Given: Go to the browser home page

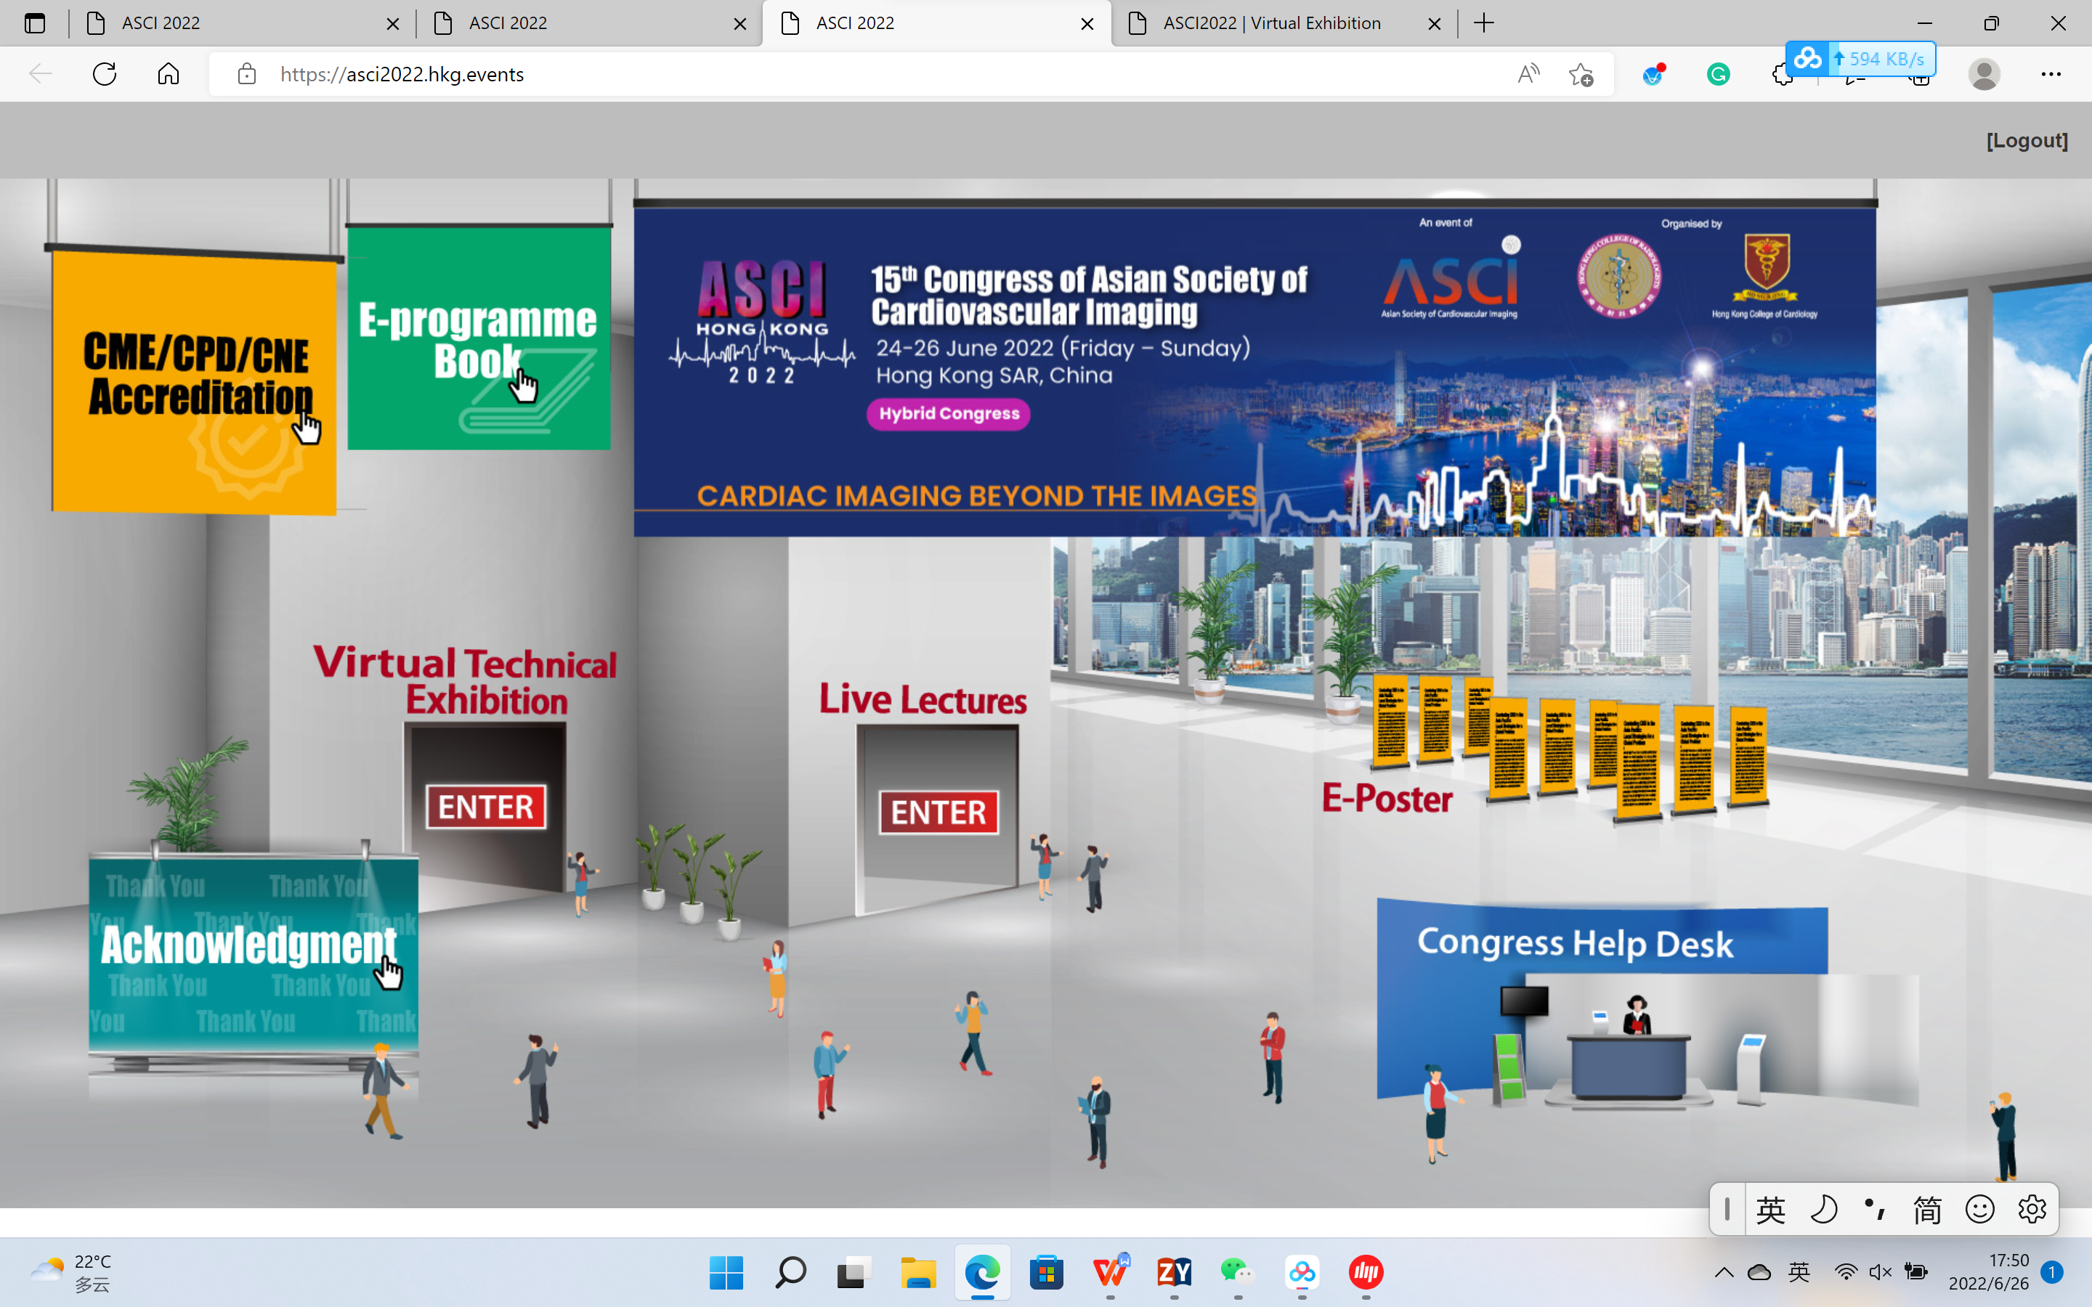Looking at the screenshot, I should pos(169,74).
